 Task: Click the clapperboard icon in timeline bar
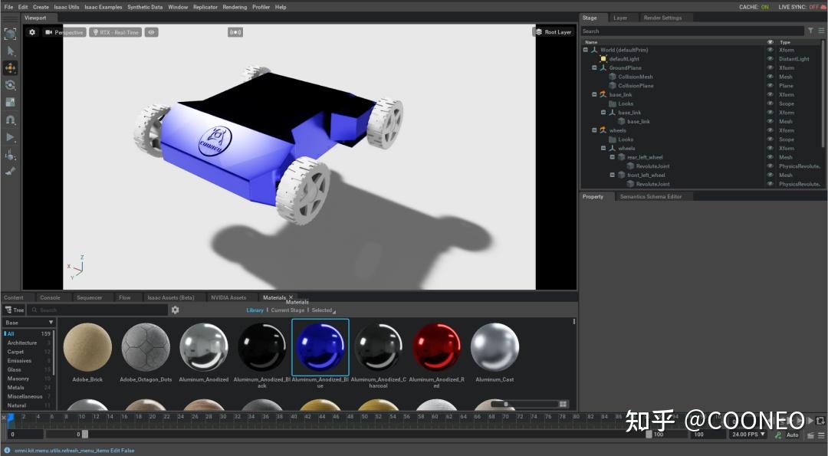pyautogui.click(x=810, y=435)
